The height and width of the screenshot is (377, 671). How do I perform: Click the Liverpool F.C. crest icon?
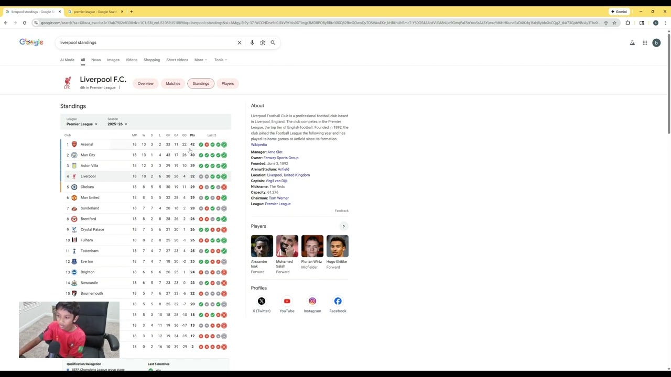pos(67,83)
